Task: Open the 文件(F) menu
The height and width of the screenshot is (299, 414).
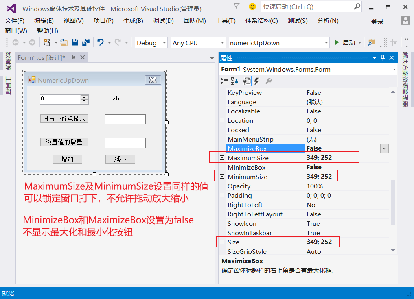Action: [x=15, y=21]
